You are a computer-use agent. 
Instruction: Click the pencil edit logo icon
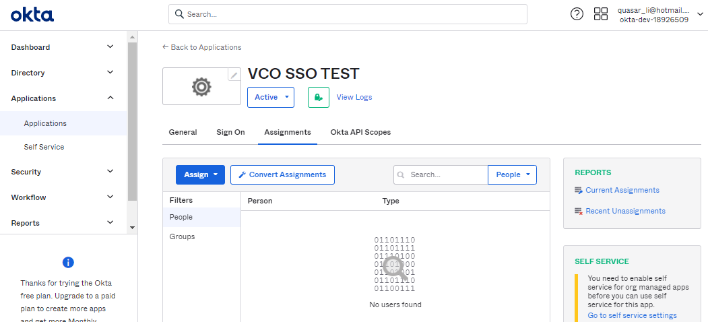[234, 75]
